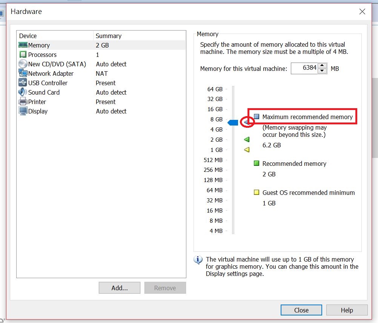Click the 4 GB slider label
This screenshot has width=378, height=323.
[x=216, y=129]
